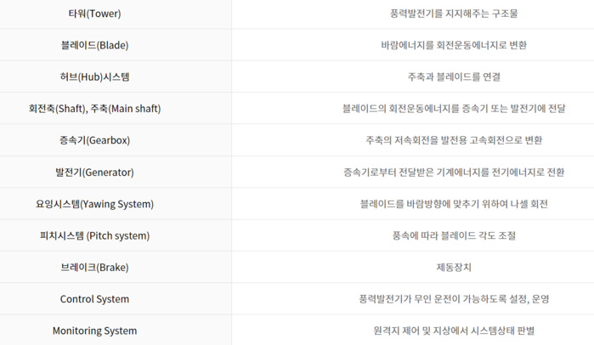
Task: Select description 주축의 저속회전을 발전용 고속회전으로 변환
Action: coord(454,140)
